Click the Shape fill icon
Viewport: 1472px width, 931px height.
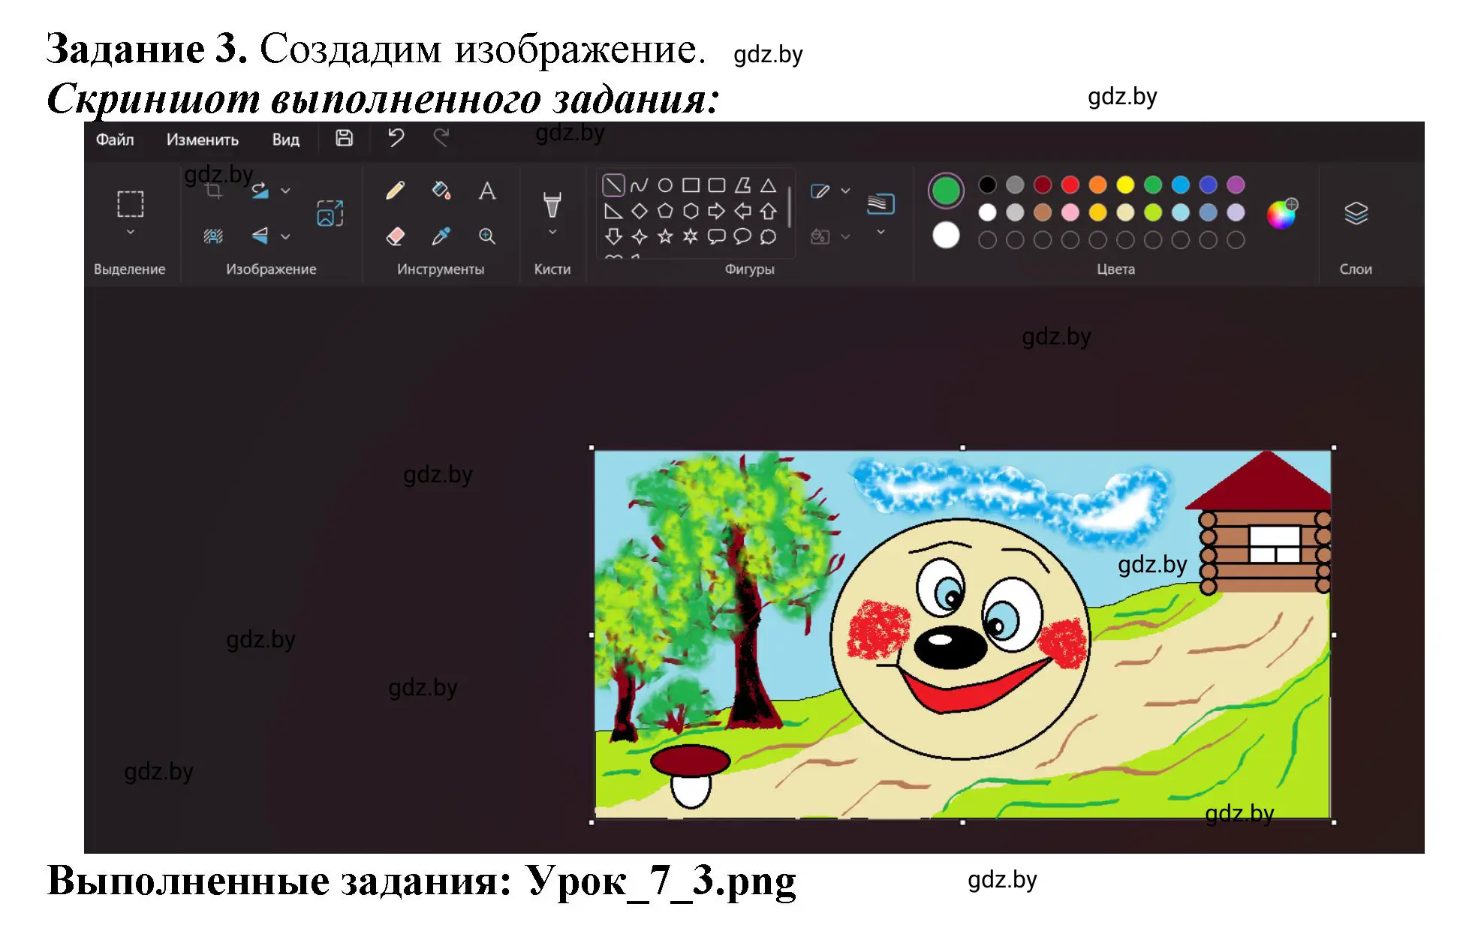click(820, 237)
